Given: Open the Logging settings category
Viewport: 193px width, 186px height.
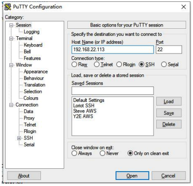Looking at the screenshot, I should [x=32, y=32].
